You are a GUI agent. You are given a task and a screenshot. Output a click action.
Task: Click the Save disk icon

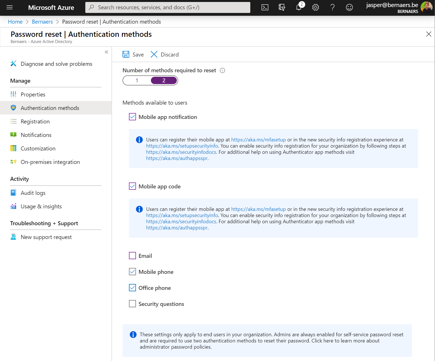coord(126,54)
